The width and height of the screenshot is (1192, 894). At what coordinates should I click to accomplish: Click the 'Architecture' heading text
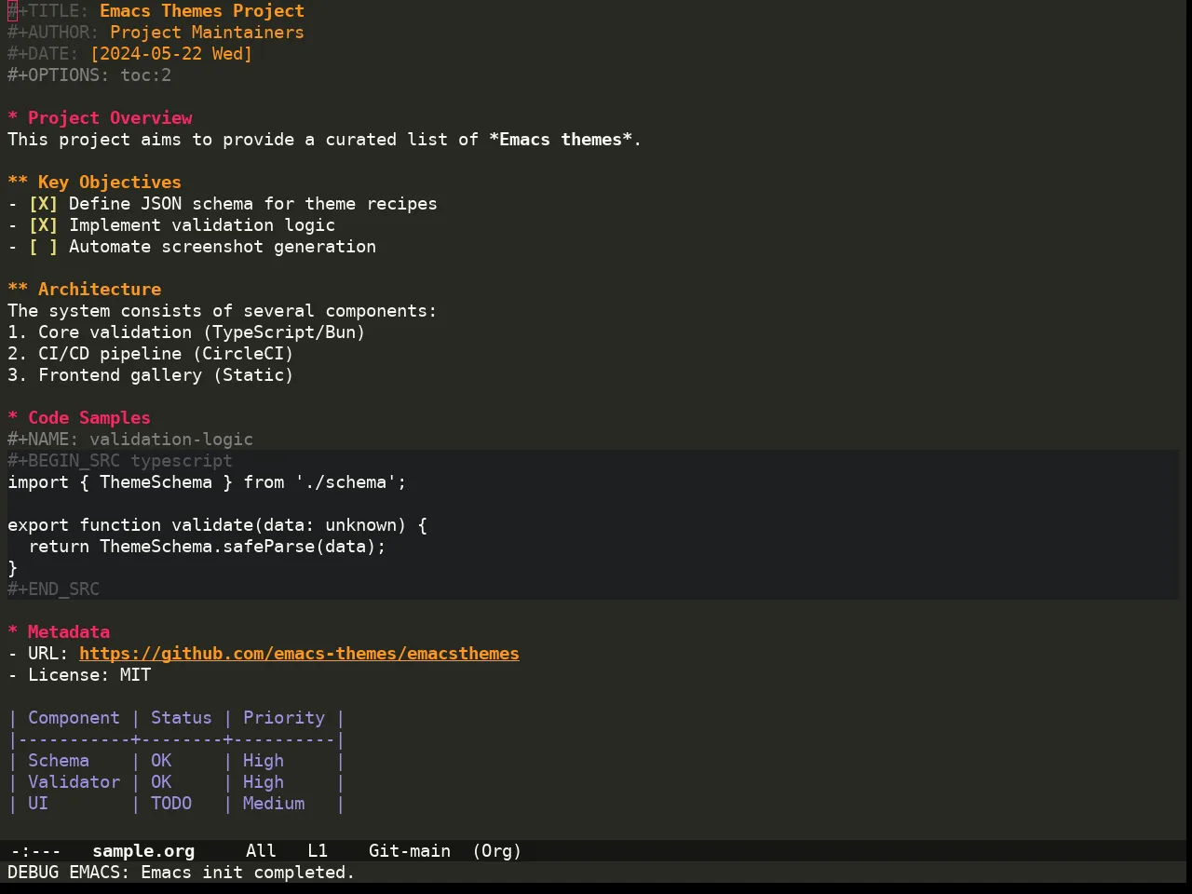(x=100, y=290)
